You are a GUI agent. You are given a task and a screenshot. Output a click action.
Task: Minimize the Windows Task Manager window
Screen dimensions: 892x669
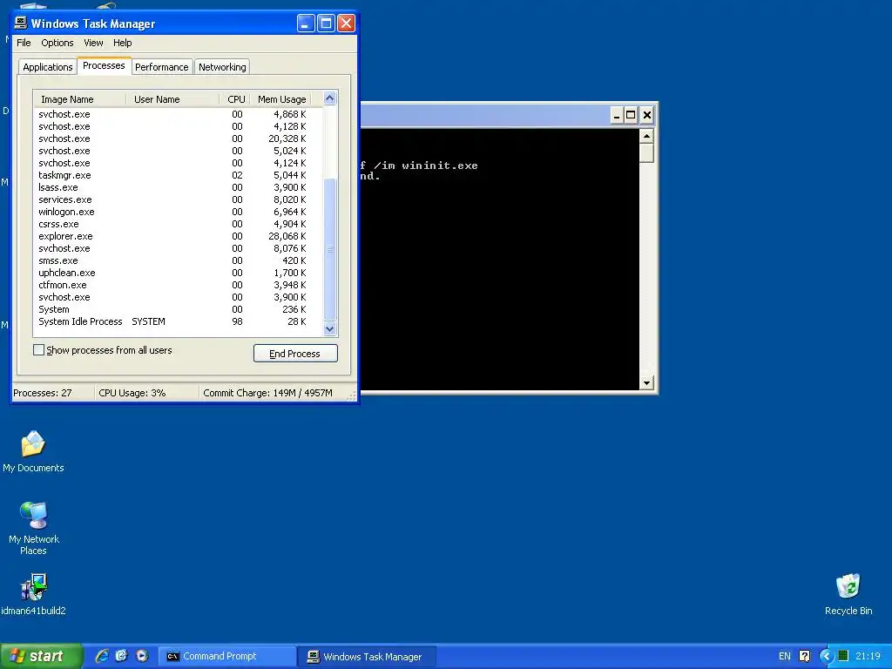[306, 24]
